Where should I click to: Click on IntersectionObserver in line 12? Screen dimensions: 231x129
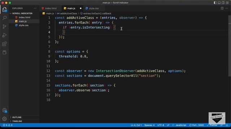(x=115, y=71)
